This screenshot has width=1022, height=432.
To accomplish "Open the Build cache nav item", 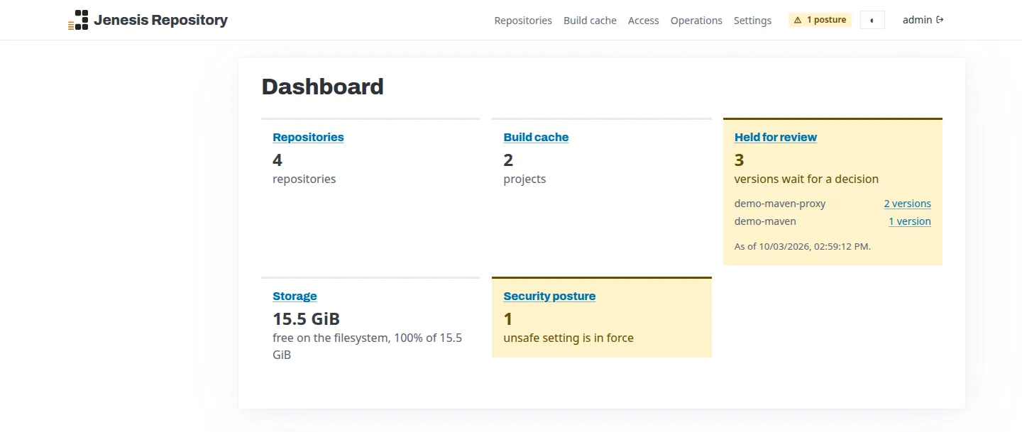I will click(590, 21).
